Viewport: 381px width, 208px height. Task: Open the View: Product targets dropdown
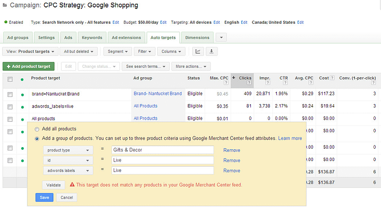point(30,51)
